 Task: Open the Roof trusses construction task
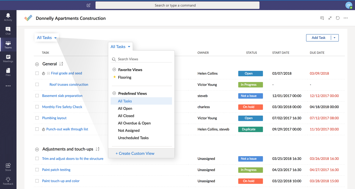[69, 84]
